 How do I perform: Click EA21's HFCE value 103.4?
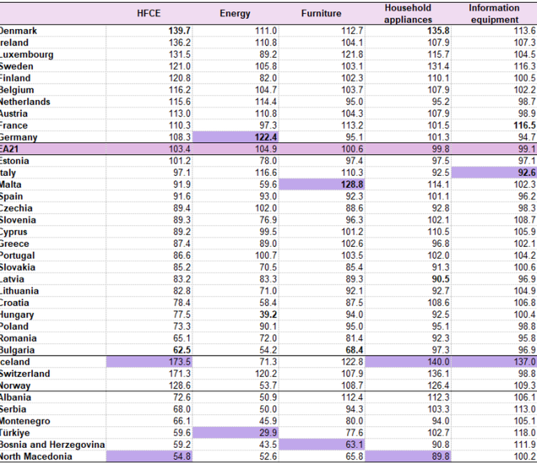click(x=179, y=149)
